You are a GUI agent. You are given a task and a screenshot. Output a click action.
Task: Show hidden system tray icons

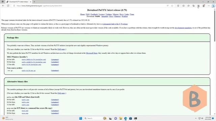click(x=196, y=118)
